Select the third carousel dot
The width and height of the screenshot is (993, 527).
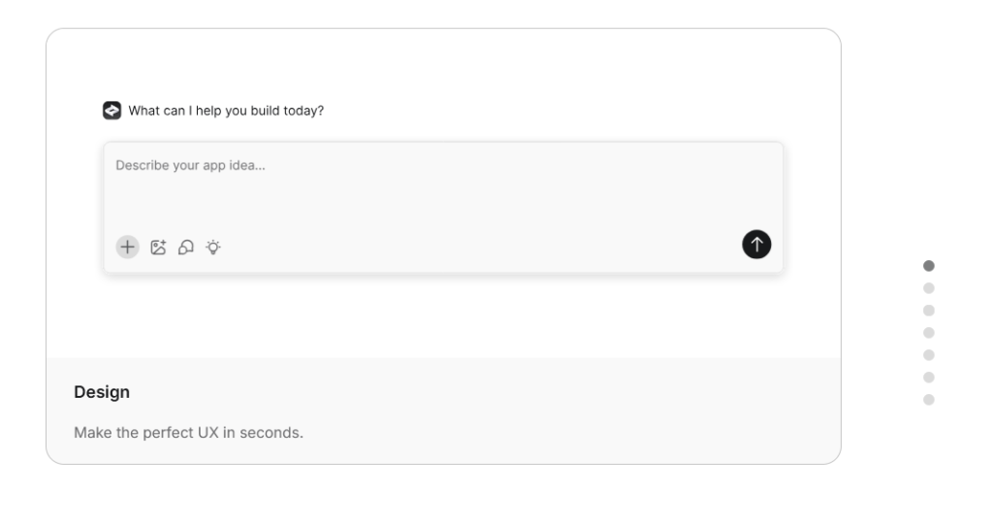pos(928,311)
